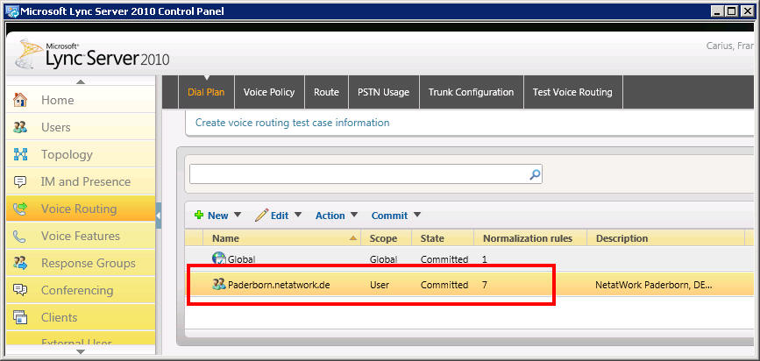The width and height of the screenshot is (760, 361).
Task: Click the Global dial plan globe icon
Action: click(219, 258)
